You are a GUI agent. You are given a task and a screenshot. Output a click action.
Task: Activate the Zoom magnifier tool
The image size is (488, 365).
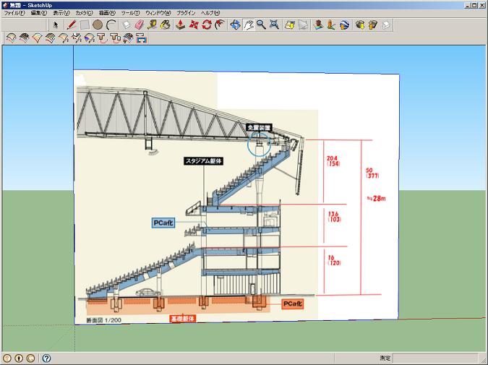coord(261,25)
